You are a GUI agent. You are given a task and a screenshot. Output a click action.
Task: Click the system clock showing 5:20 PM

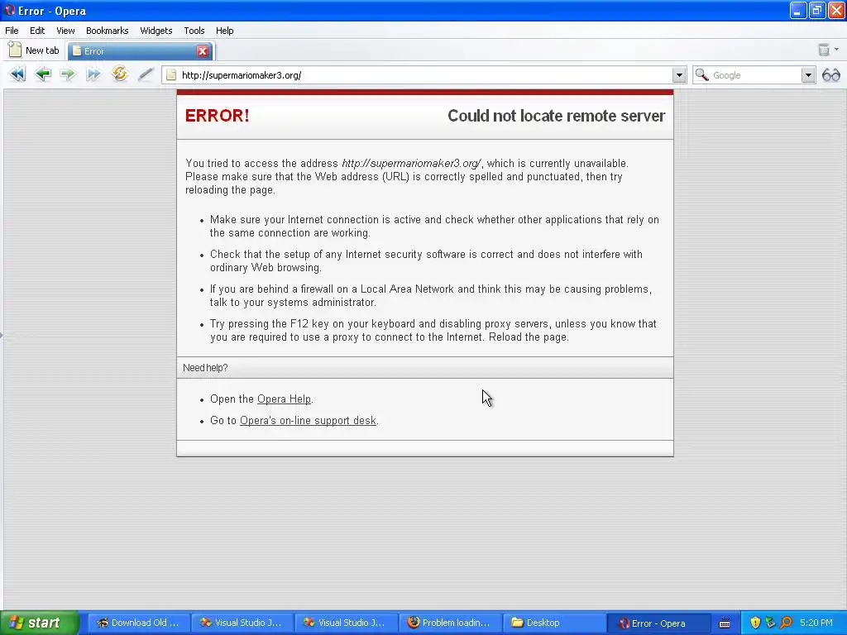coord(816,623)
